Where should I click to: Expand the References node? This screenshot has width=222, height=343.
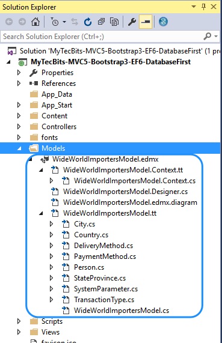coord(19,83)
